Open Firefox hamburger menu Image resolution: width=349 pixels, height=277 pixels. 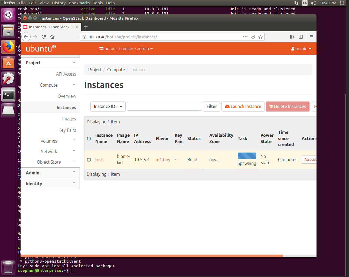tap(311, 37)
